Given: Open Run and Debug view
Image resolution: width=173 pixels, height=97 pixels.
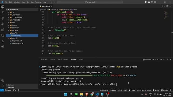Looking at the screenshot, I should pos(3,24).
